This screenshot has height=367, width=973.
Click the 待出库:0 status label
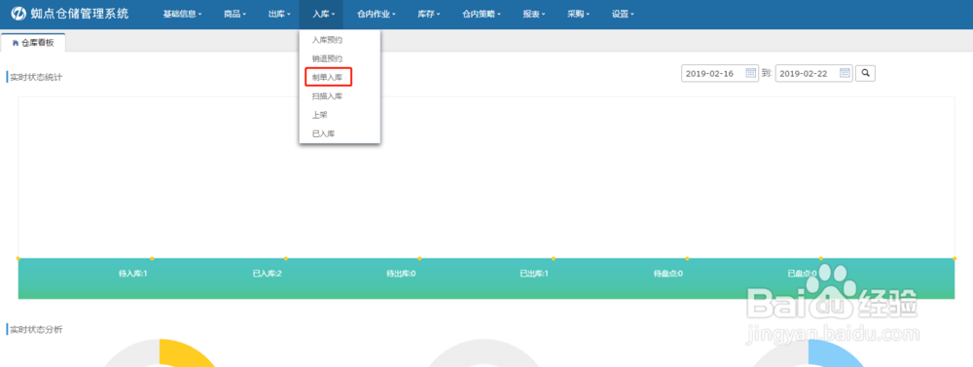click(401, 274)
